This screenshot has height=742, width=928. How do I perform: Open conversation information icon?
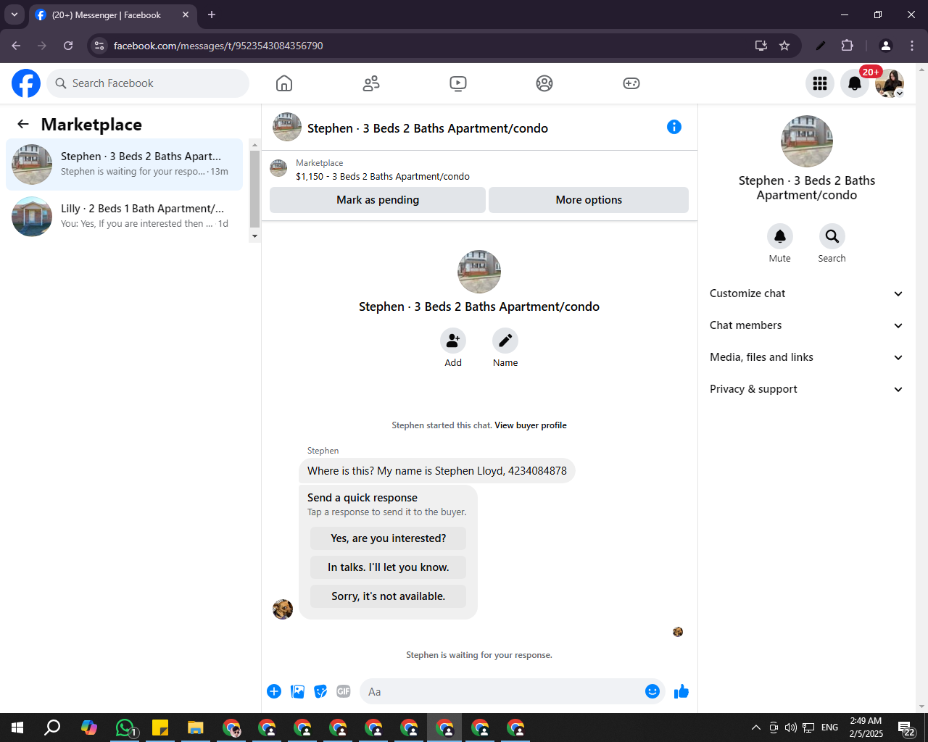[x=674, y=127]
